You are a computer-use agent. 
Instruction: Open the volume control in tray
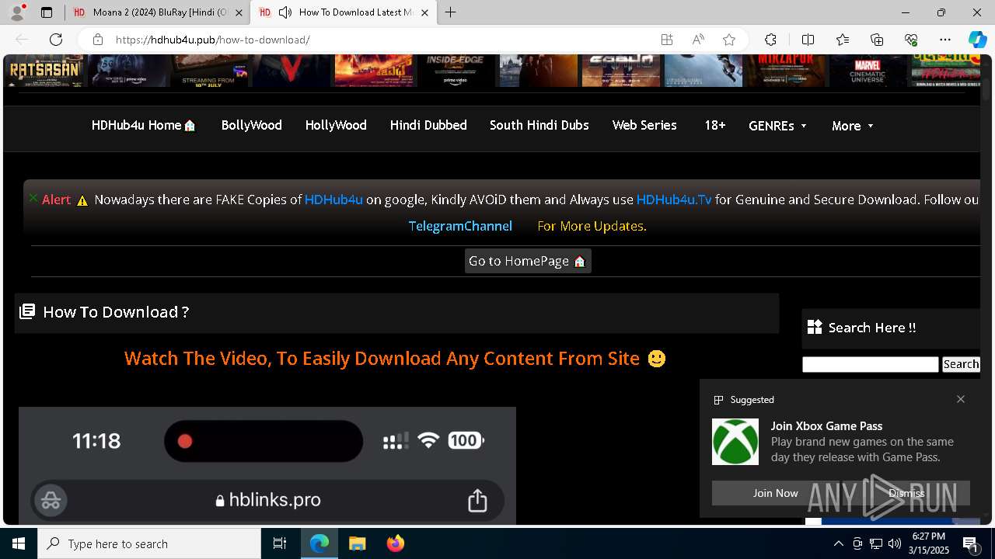tap(894, 543)
